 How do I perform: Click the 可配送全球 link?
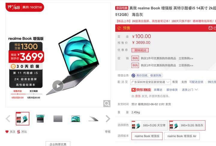click(x=196, y=82)
